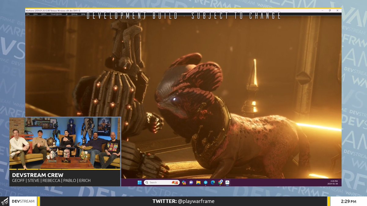Close the Warframe dev build window

(x=337, y=10)
